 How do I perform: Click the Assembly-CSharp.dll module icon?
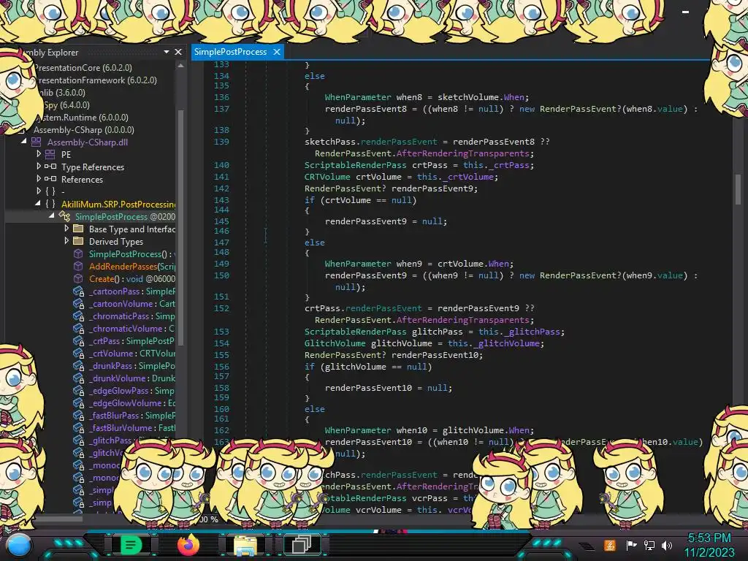[x=37, y=142]
